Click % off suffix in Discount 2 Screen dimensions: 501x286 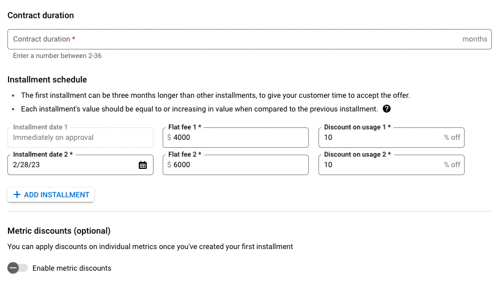point(452,164)
